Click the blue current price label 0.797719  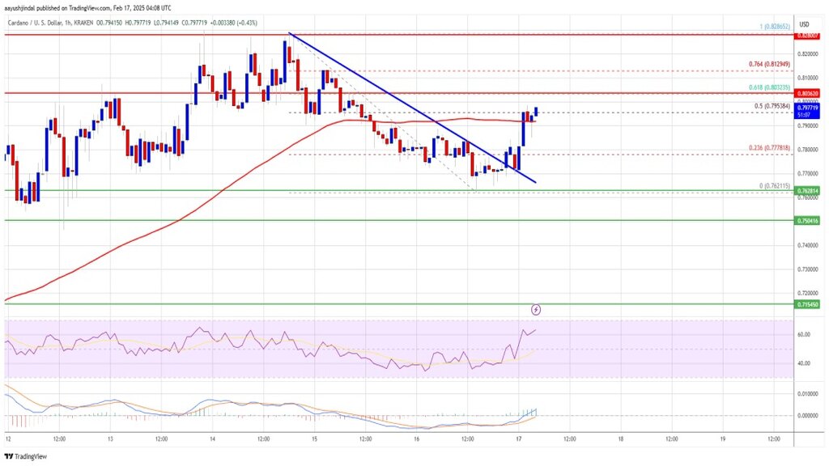[x=807, y=108]
